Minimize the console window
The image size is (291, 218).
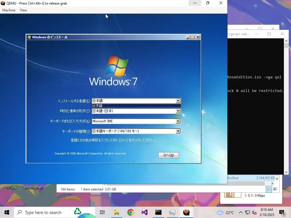point(256,34)
